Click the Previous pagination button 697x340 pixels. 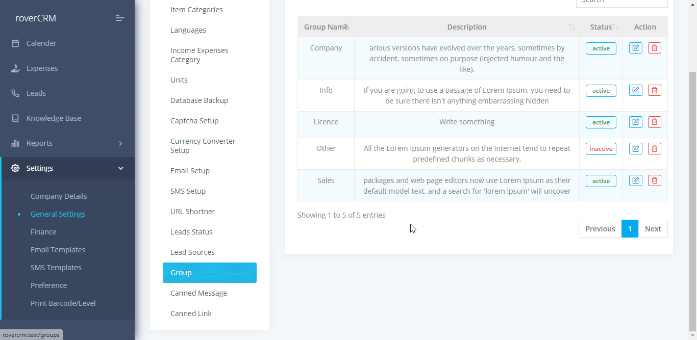600,229
